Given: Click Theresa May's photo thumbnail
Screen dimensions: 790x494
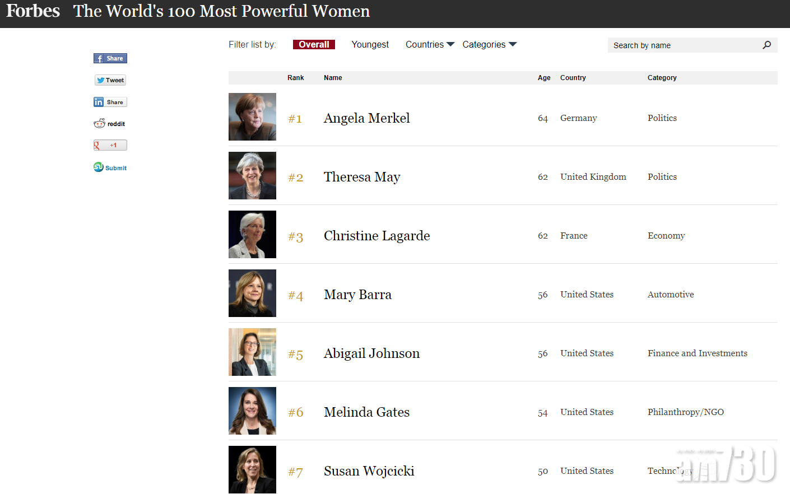Looking at the screenshot, I should [x=252, y=176].
